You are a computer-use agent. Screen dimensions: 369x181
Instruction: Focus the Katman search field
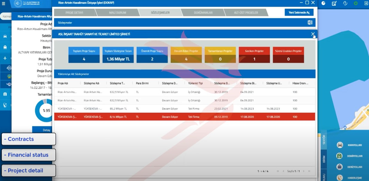pyautogui.click(x=6, y=17)
